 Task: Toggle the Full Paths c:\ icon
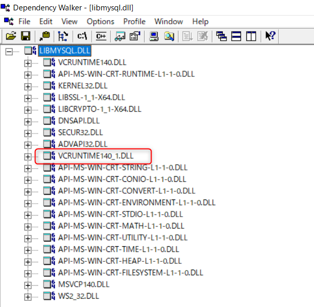click(x=82, y=36)
